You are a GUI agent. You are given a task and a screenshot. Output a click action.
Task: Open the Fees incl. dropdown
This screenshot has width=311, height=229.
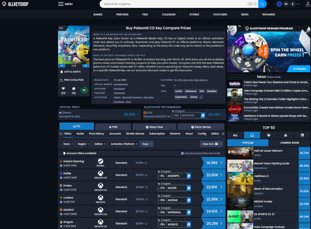click(x=211, y=144)
